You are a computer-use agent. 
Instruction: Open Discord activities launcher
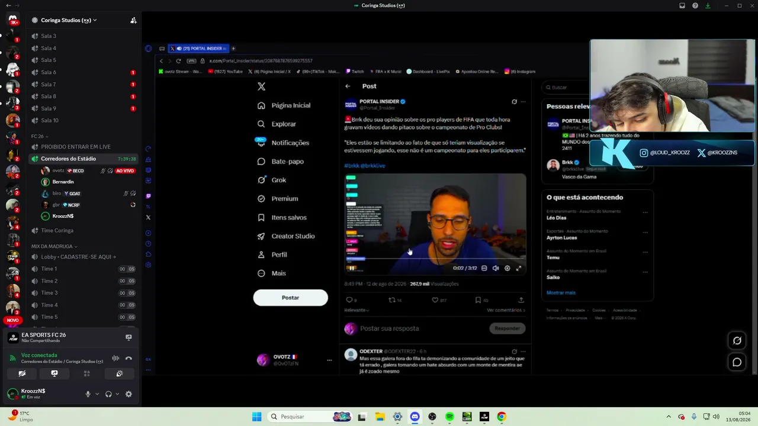pyautogui.click(x=86, y=373)
